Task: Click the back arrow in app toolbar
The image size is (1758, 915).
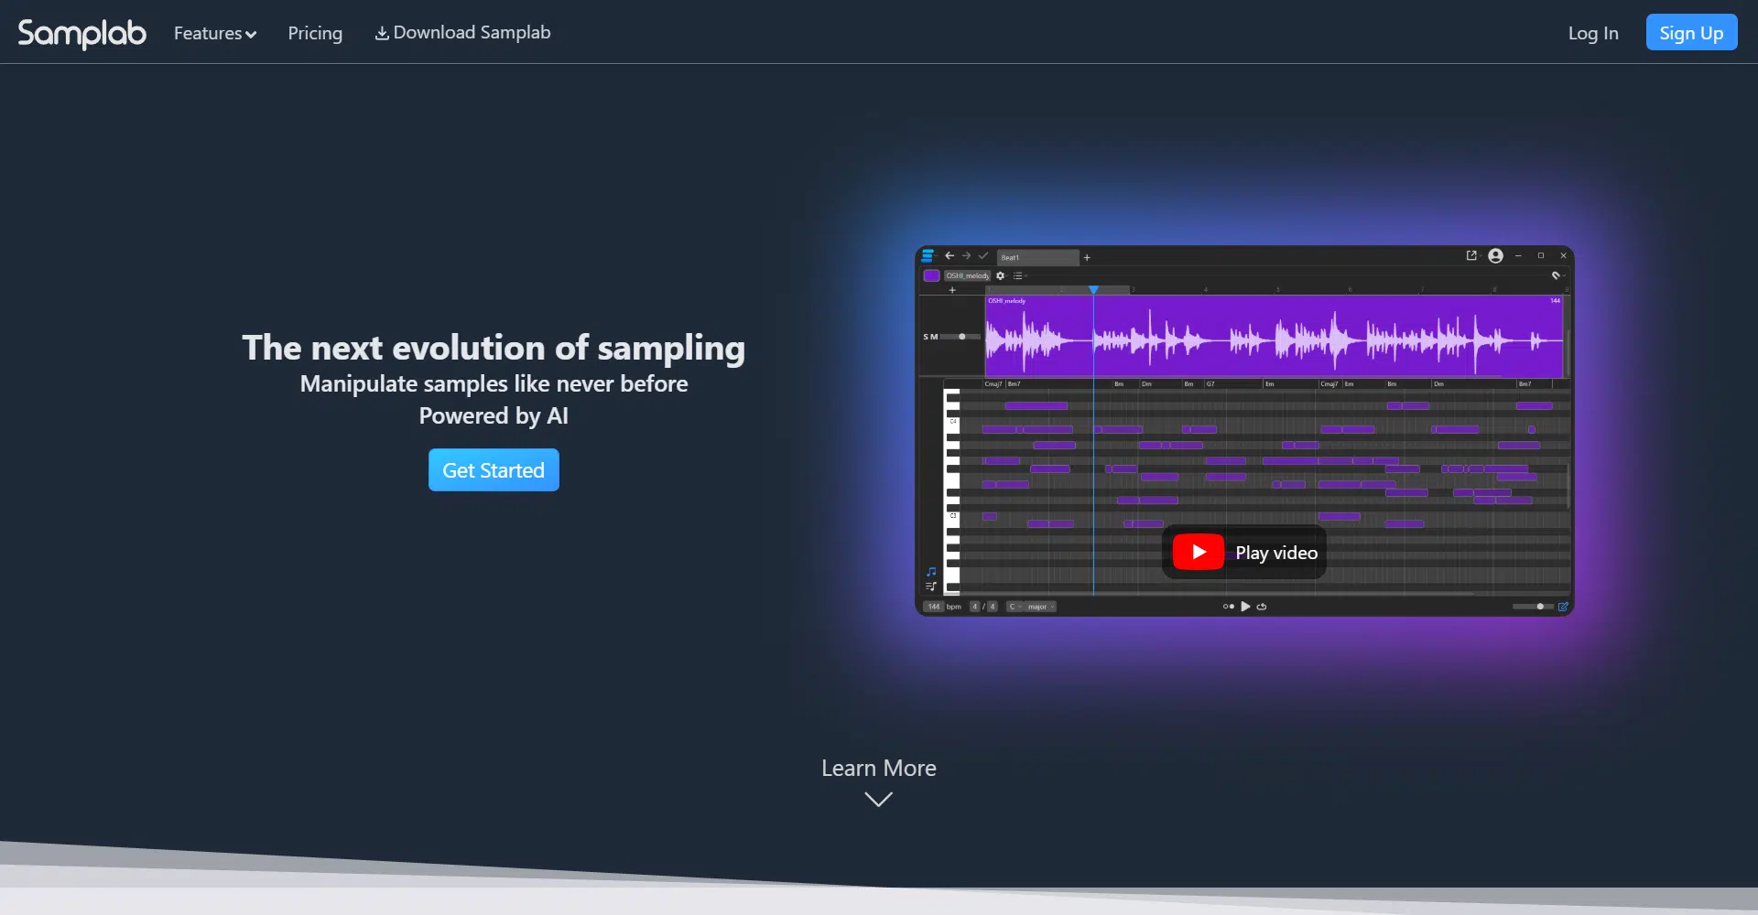Action: (x=950, y=256)
